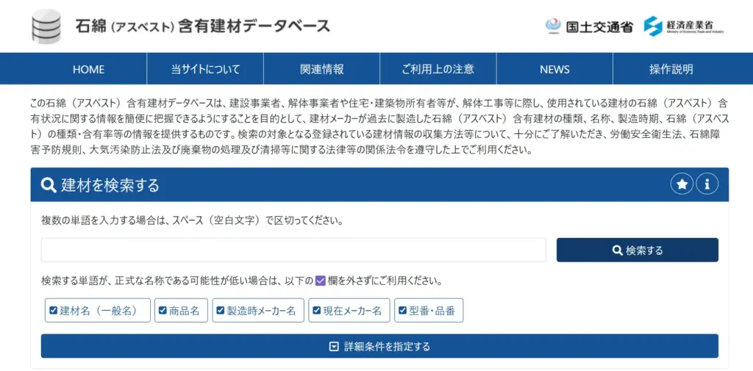Go to HOME in navigation bar
Viewport: 753px width, 371px height.
click(x=88, y=69)
